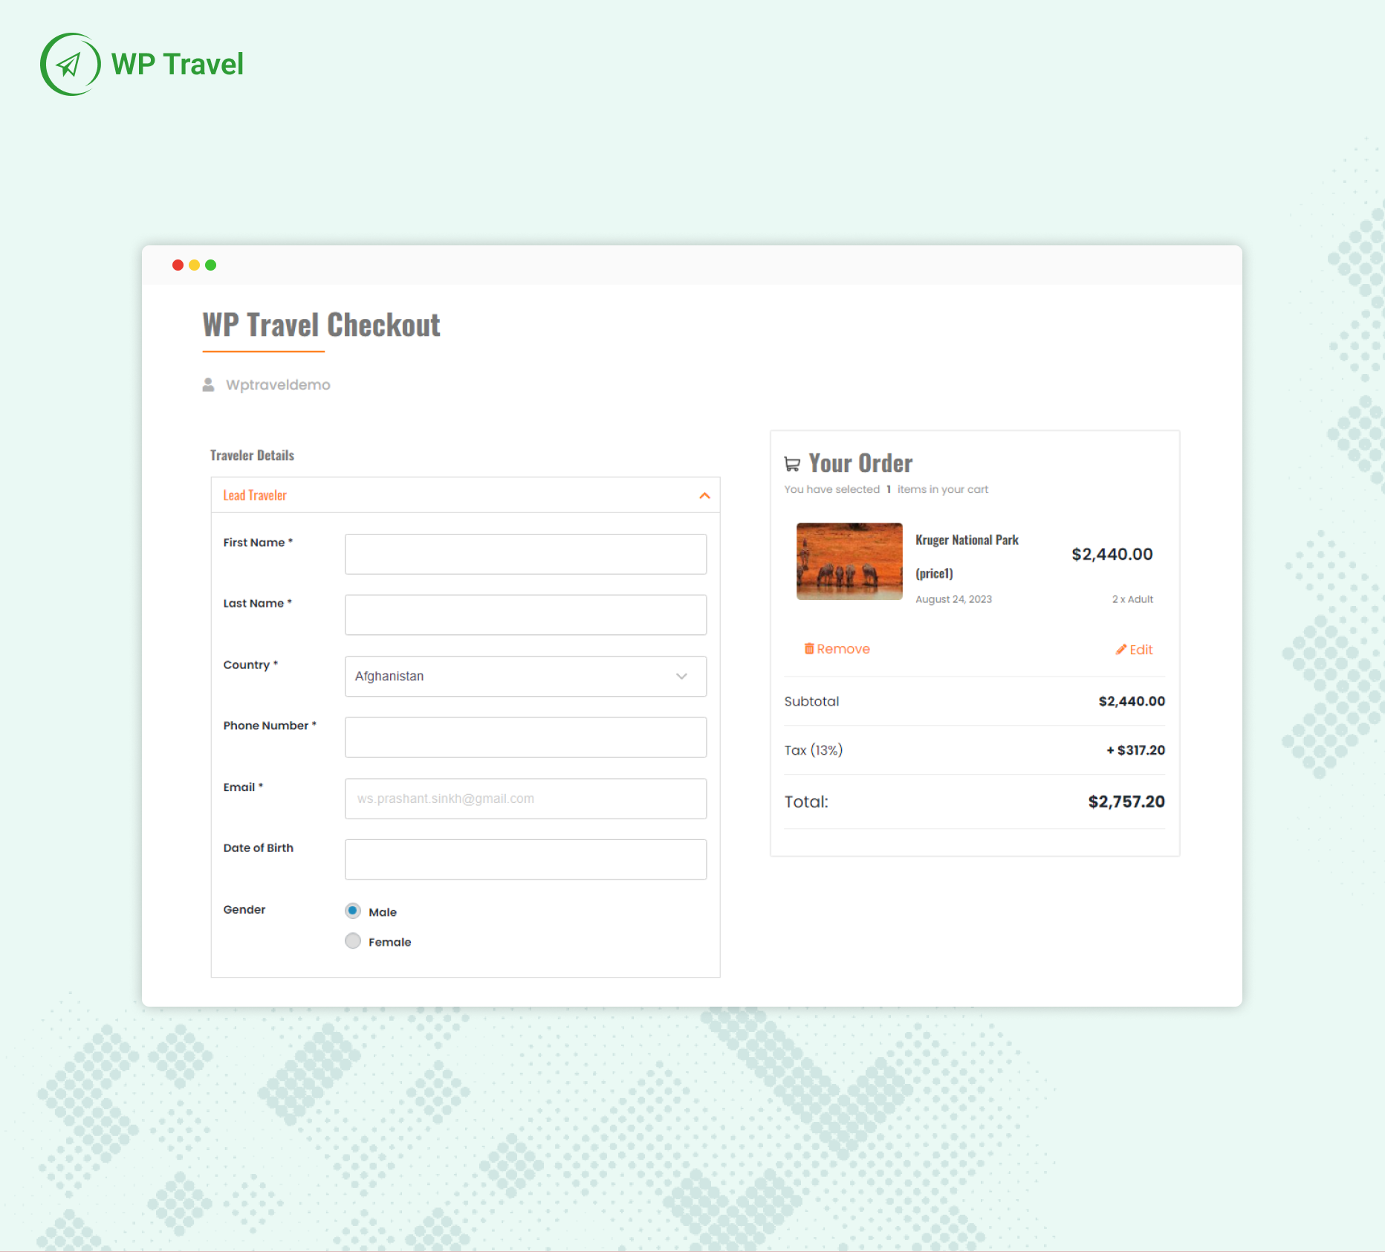Click the Female label text

tap(389, 942)
